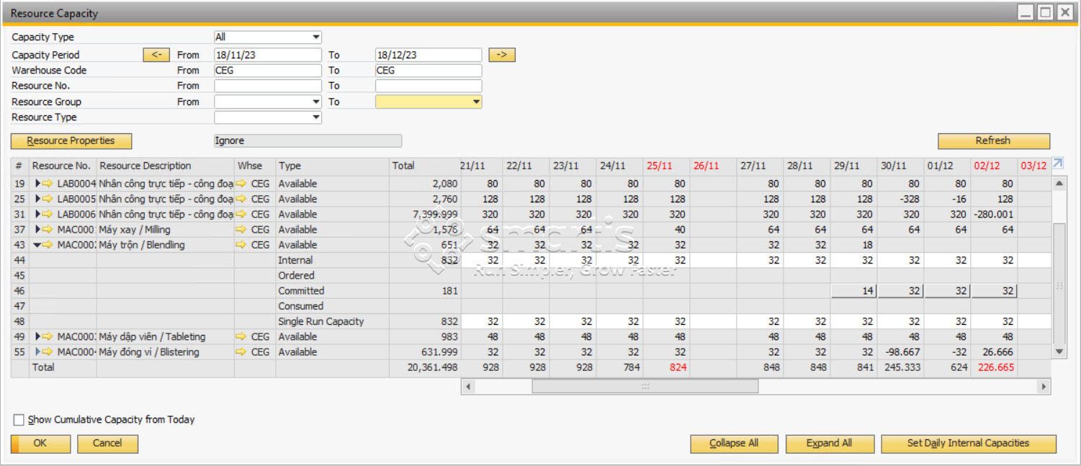Expand the LAB0006 row

(x=37, y=215)
